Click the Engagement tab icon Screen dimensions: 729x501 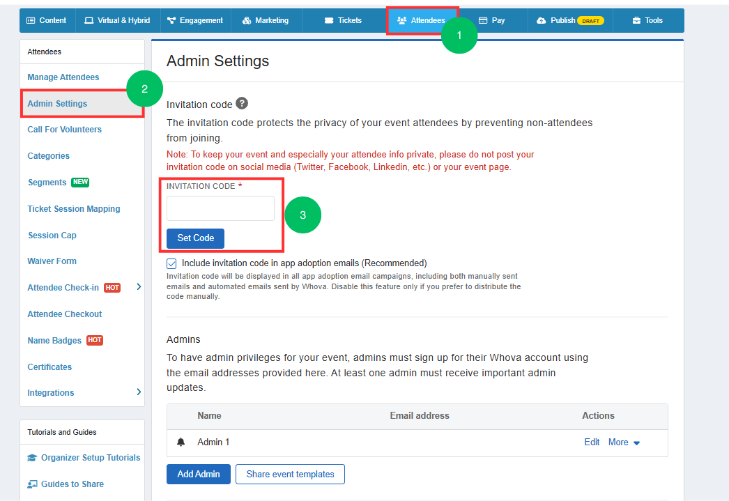click(171, 20)
